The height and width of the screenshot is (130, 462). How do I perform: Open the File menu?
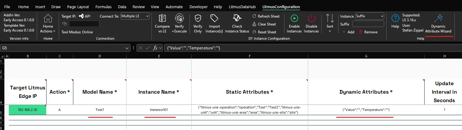point(7,7)
